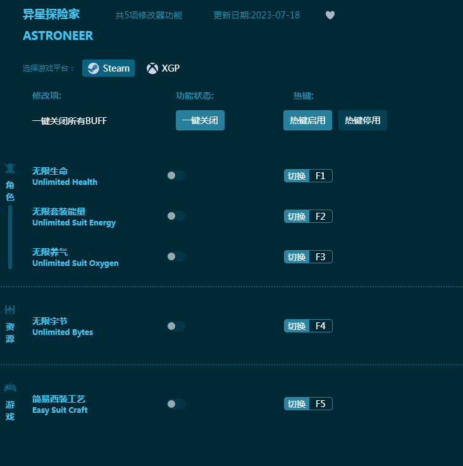Click 一键关闭 button
Viewport: 463px width, 466px height.
pyautogui.click(x=200, y=120)
